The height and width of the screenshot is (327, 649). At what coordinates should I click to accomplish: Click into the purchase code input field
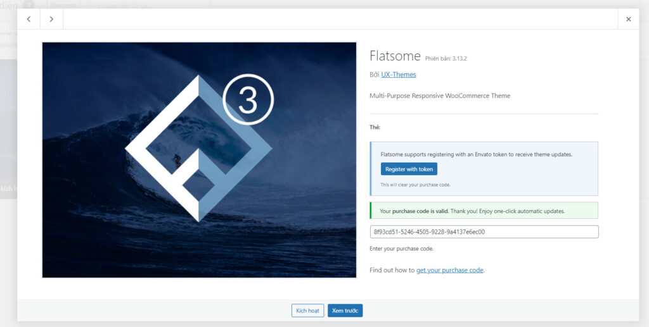(x=484, y=231)
